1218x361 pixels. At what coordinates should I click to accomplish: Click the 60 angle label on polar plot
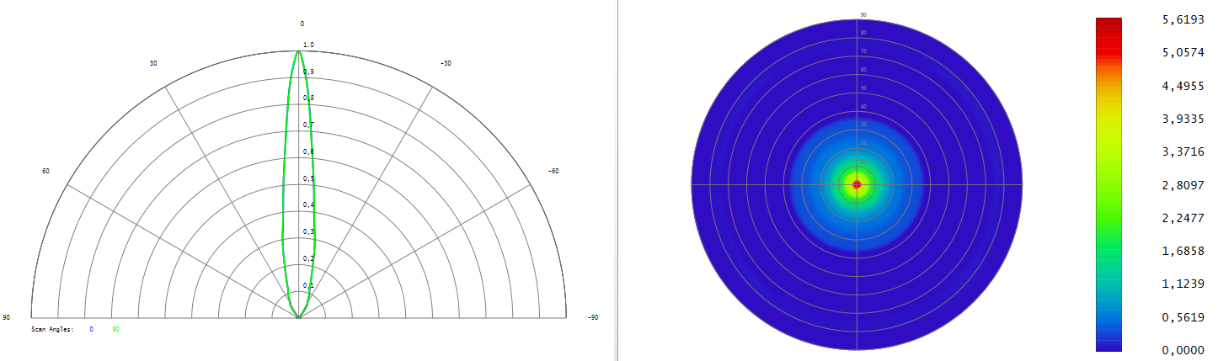point(46,171)
